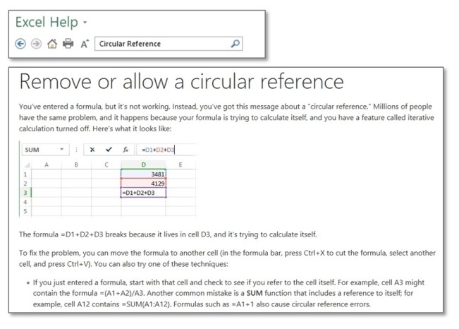Click cell D3 with formula =D1+D2+D3
Screen dimensions: 459x329
click(143, 193)
